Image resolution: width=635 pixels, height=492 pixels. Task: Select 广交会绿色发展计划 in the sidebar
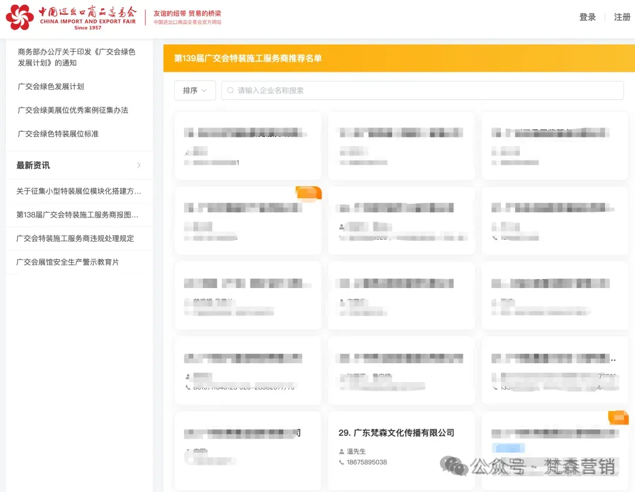click(x=51, y=86)
